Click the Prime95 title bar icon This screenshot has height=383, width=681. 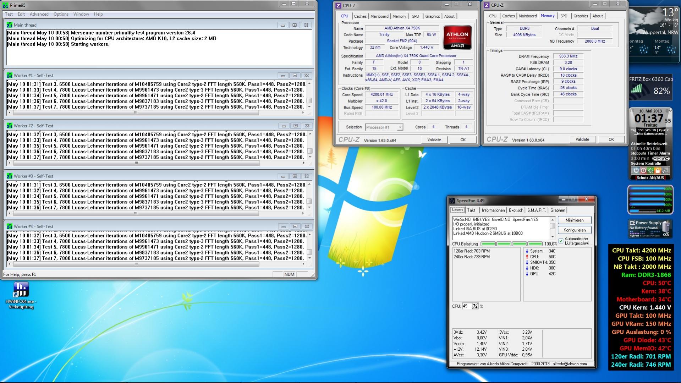pos(5,5)
